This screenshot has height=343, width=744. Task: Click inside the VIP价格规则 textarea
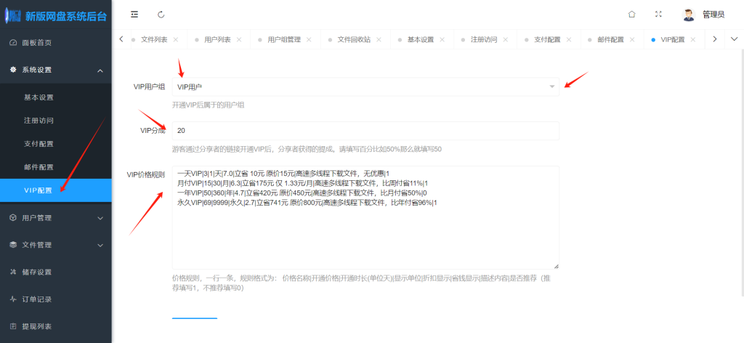pos(365,218)
